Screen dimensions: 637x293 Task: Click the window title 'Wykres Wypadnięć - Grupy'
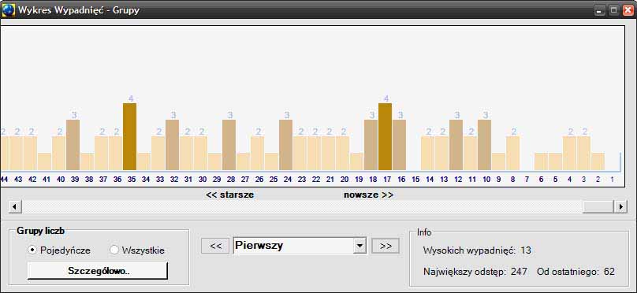[78, 9]
